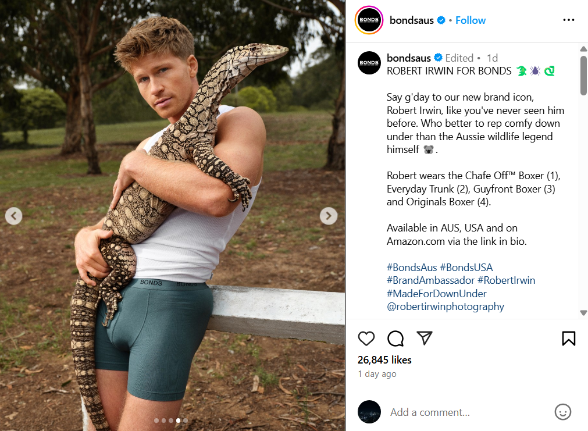Visit the @robertirwinphotography profile mention
Image resolution: width=588 pixels, height=431 pixels.
[446, 307]
